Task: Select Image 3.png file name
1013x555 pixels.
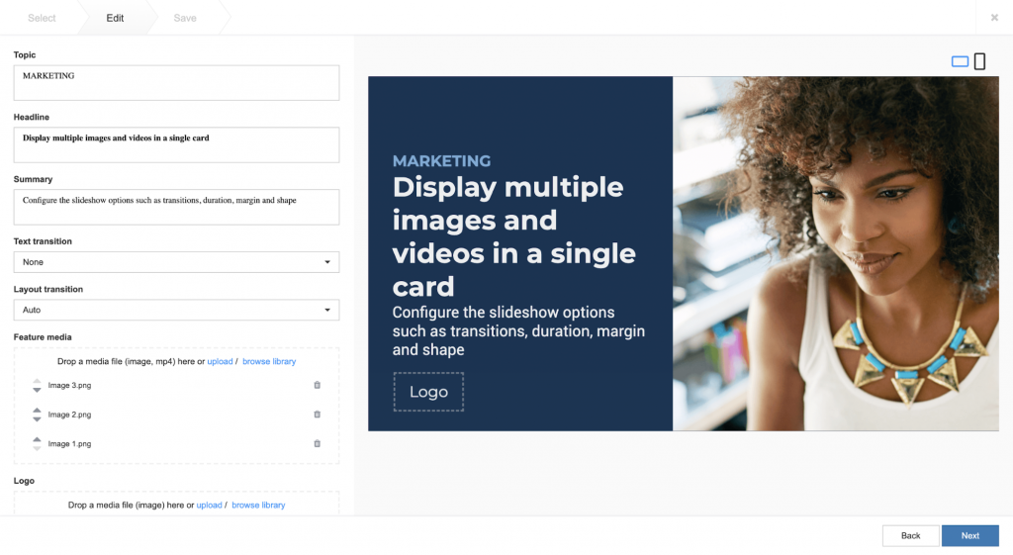Action: coord(70,385)
